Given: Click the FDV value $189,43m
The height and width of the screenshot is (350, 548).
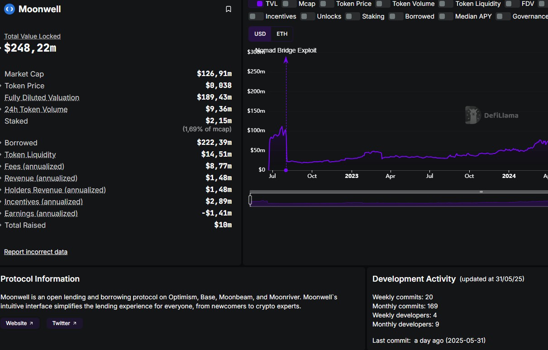Looking at the screenshot, I should click(214, 97).
